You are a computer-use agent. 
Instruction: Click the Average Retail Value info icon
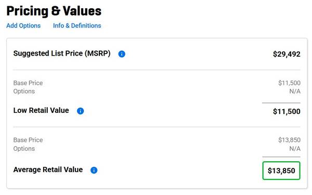click(94, 171)
